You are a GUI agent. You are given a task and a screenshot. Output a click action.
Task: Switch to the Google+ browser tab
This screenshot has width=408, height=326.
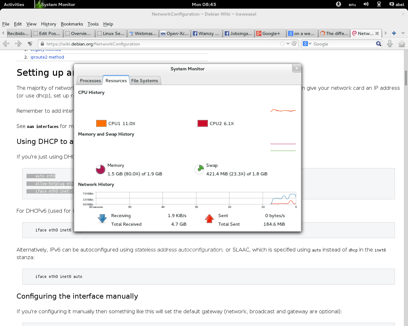[270, 33]
